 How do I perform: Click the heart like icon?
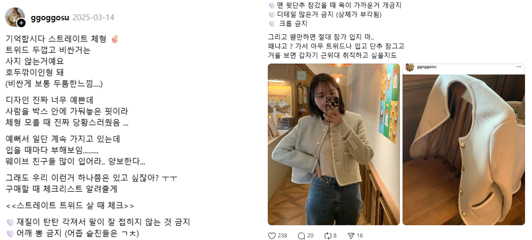click(272, 236)
